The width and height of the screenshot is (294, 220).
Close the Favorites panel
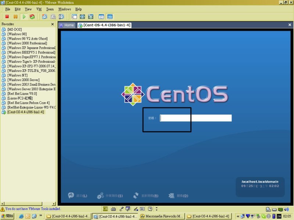tap(53, 24)
